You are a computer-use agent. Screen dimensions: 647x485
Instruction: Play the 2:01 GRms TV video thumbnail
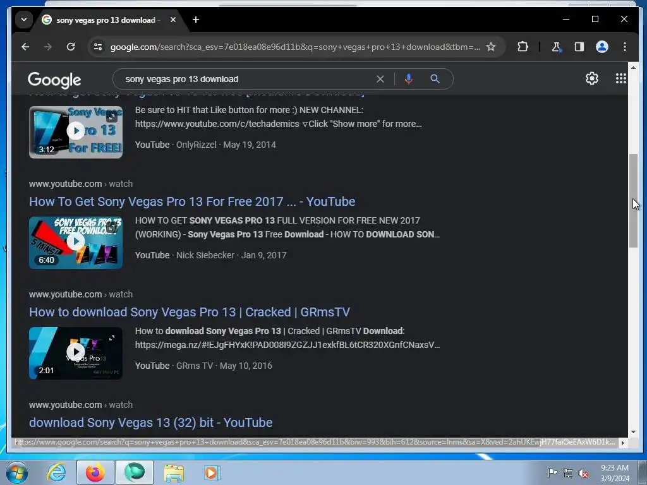click(76, 353)
